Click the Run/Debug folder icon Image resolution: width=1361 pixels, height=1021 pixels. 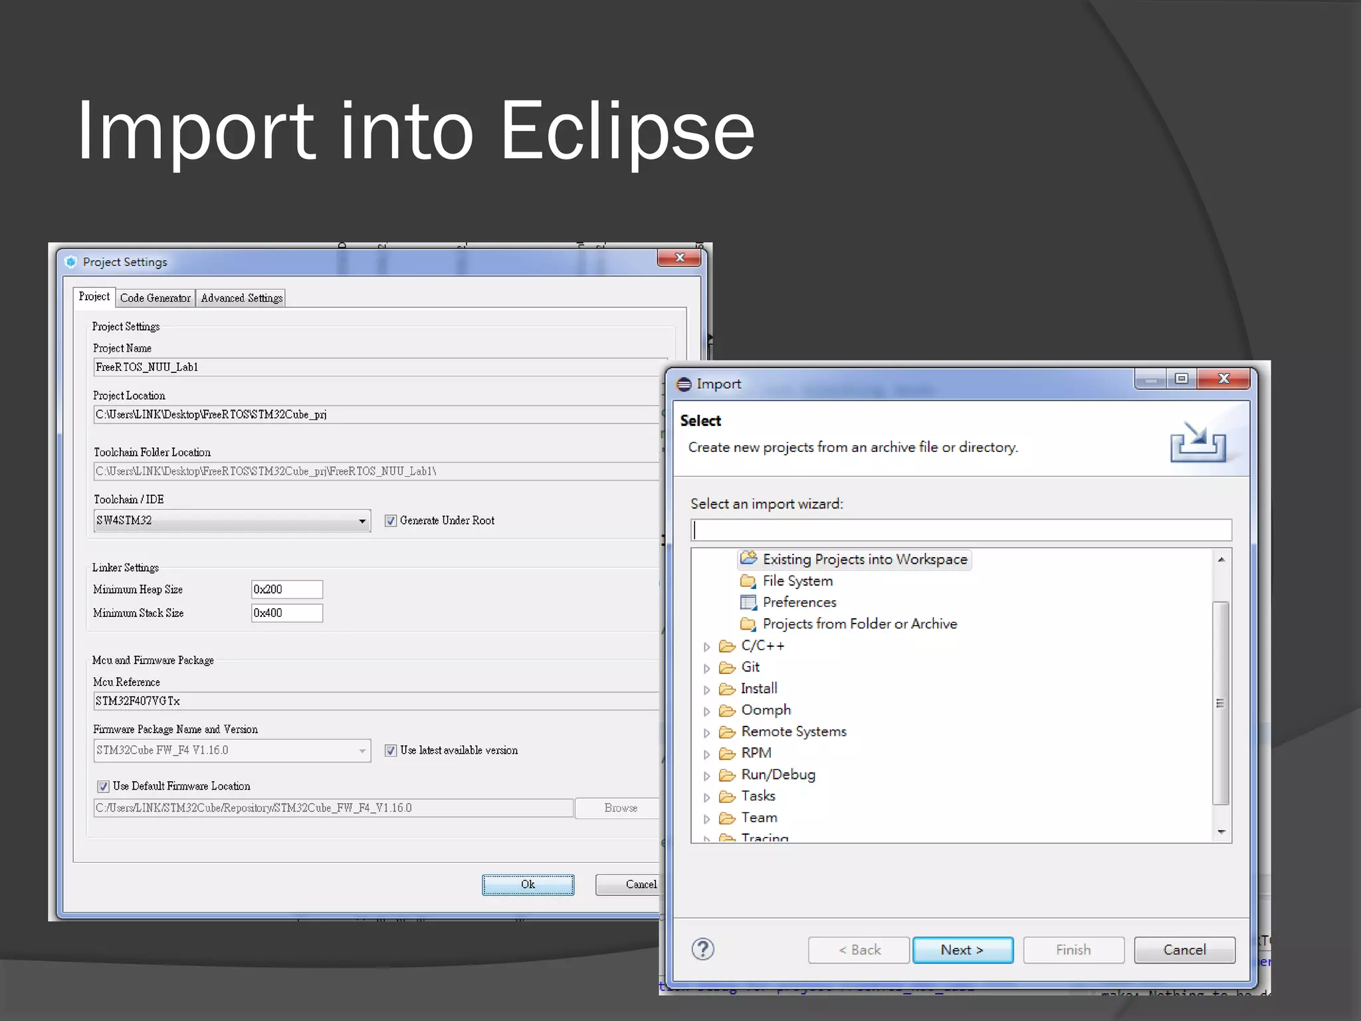(x=727, y=775)
